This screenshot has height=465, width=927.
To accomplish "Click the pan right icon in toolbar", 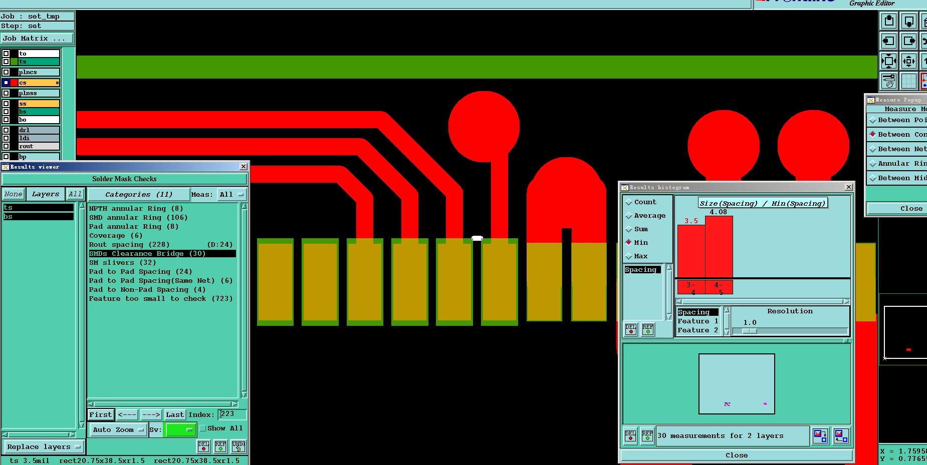I will [909, 41].
